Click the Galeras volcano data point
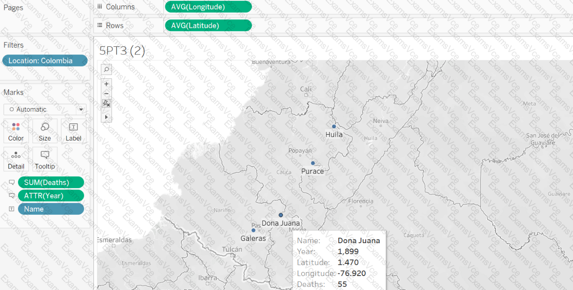Viewport: 573px width, 290px height. pos(253,231)
